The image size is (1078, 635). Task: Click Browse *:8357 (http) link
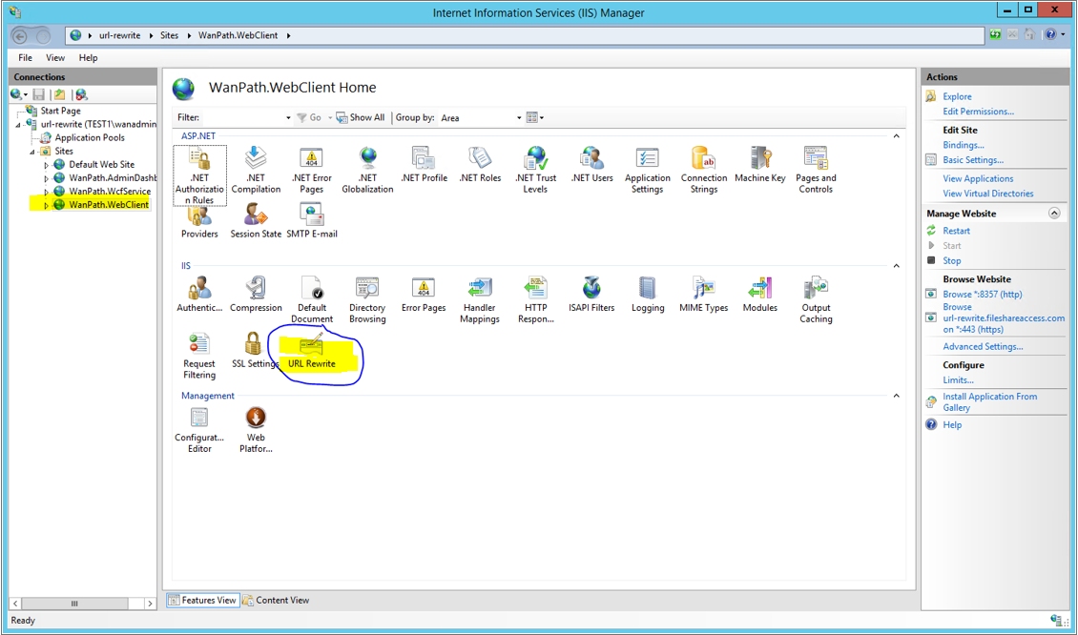coord(983,294)
